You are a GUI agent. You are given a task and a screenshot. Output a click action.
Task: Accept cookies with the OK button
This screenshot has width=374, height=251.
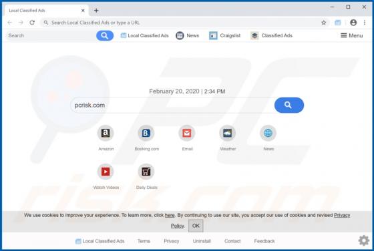(196, 226)
